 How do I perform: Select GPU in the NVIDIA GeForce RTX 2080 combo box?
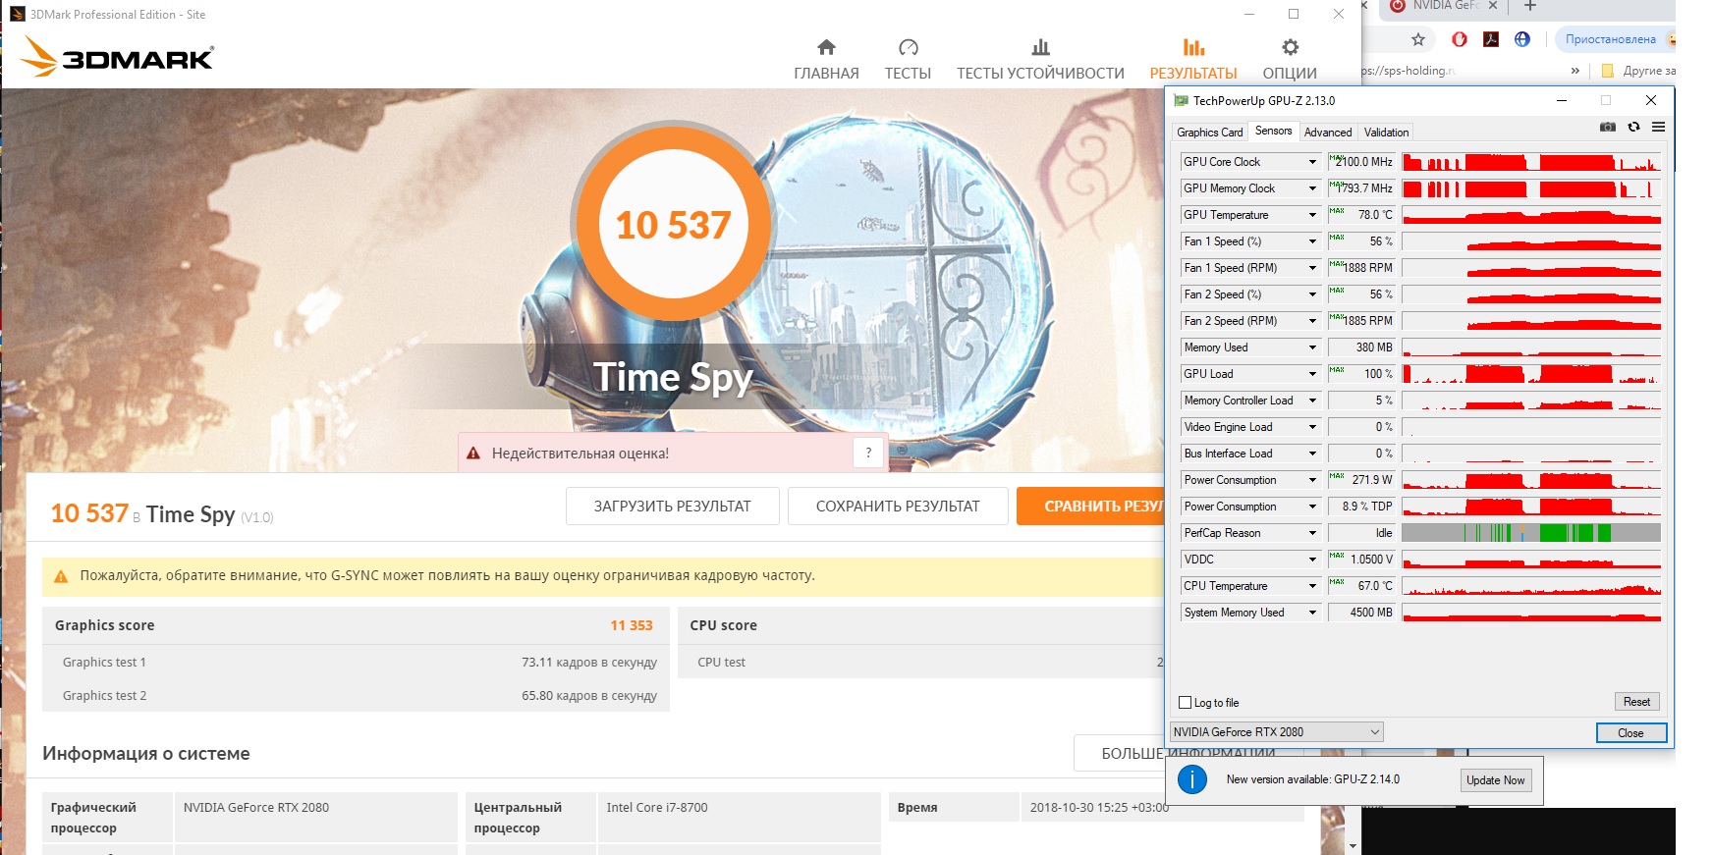(x=1277, y=732)
